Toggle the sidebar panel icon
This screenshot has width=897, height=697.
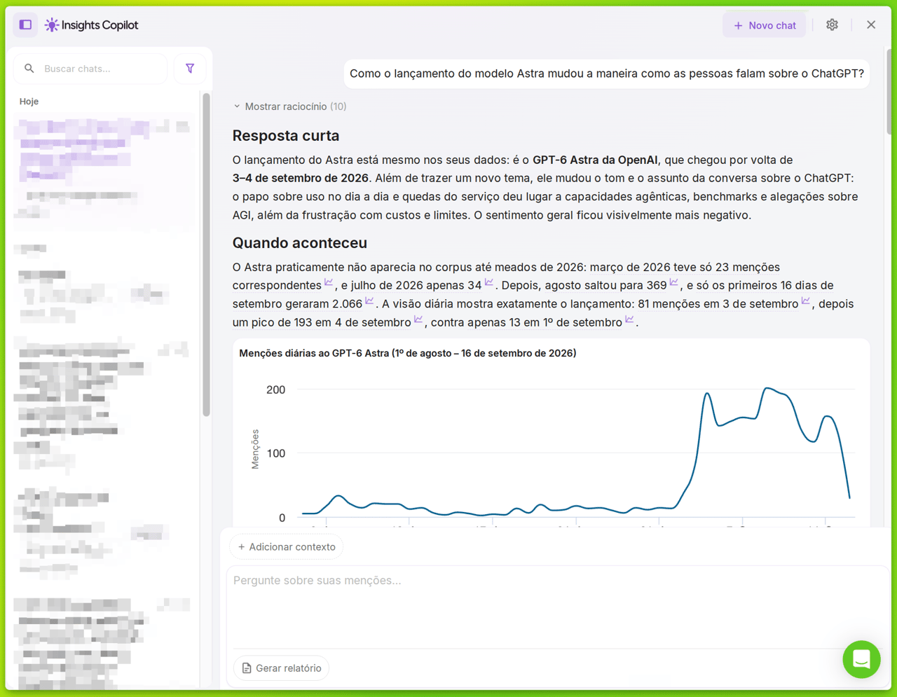click(25, 25)
